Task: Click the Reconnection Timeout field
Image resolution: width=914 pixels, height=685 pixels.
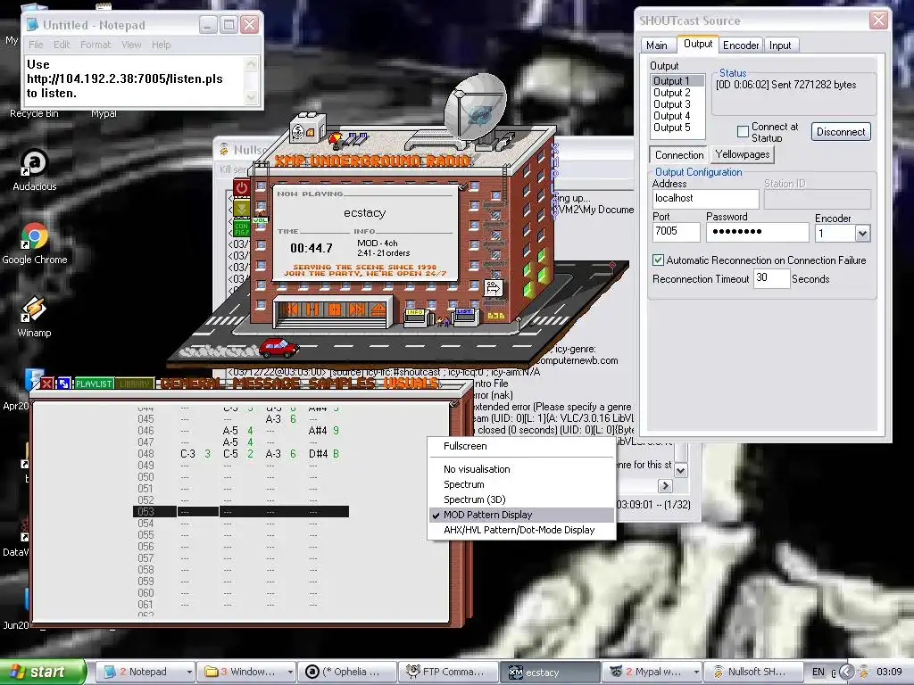Action: (770, 278)
